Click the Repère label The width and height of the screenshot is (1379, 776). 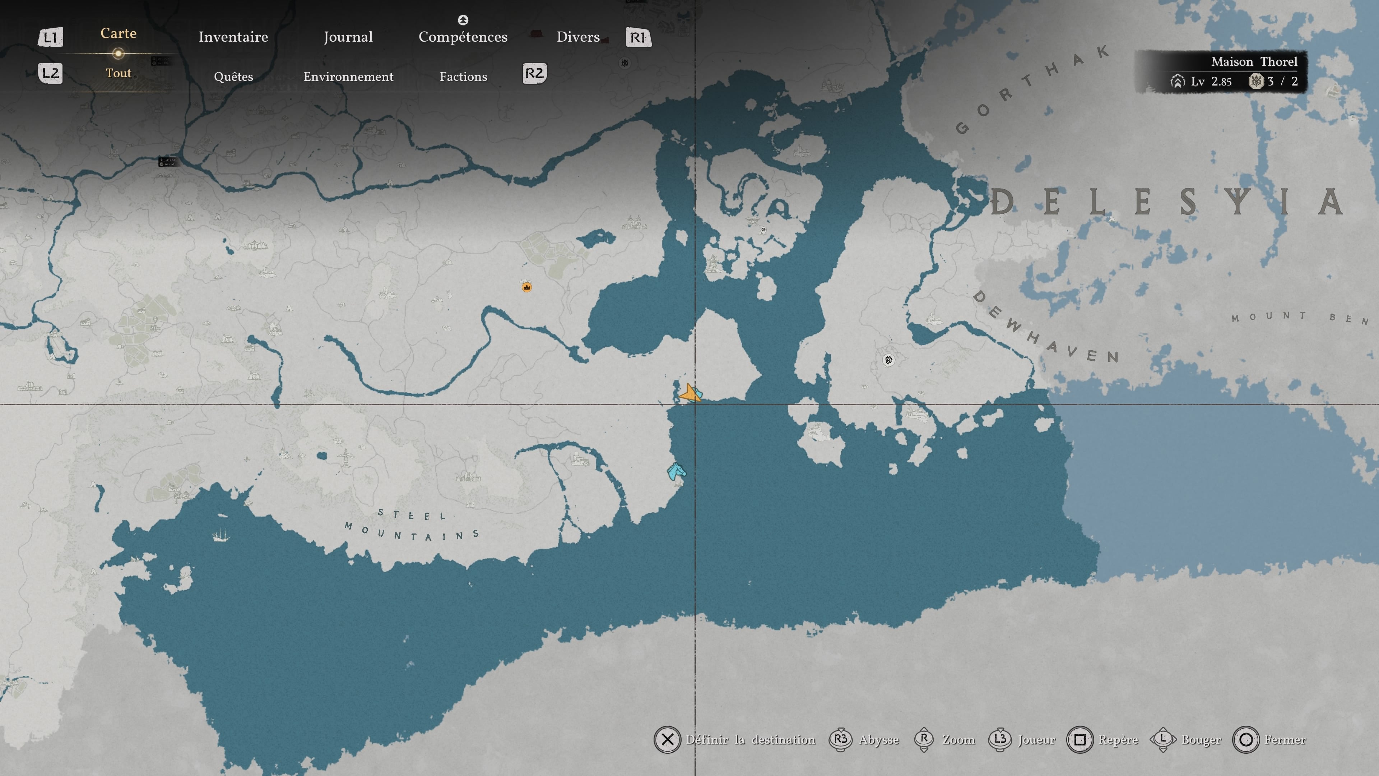coord(1118,740)
